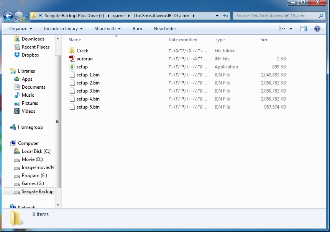Select the Crack folder icon
The image size is (330, 232).
(72, 50)
